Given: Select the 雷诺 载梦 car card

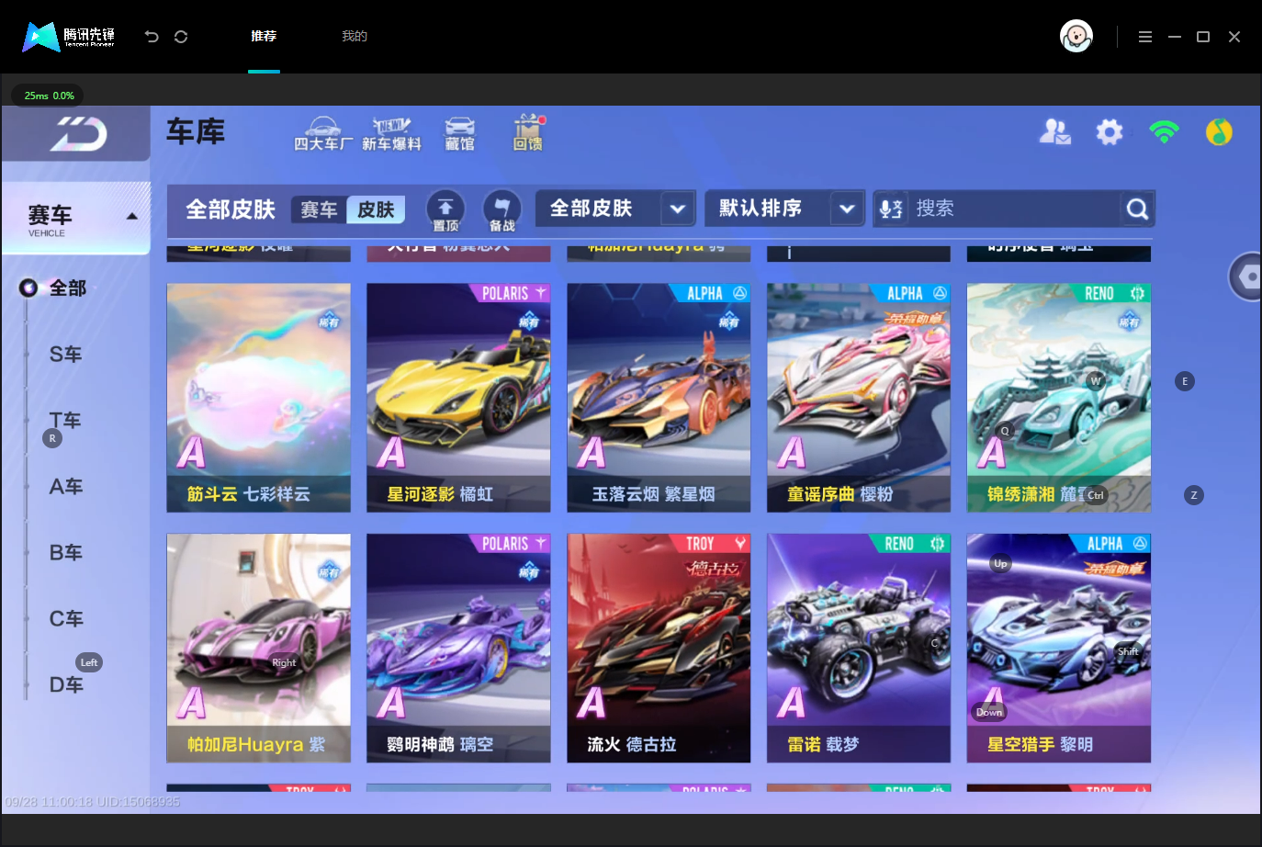Looking at the screenshot, I should (859, 649).
